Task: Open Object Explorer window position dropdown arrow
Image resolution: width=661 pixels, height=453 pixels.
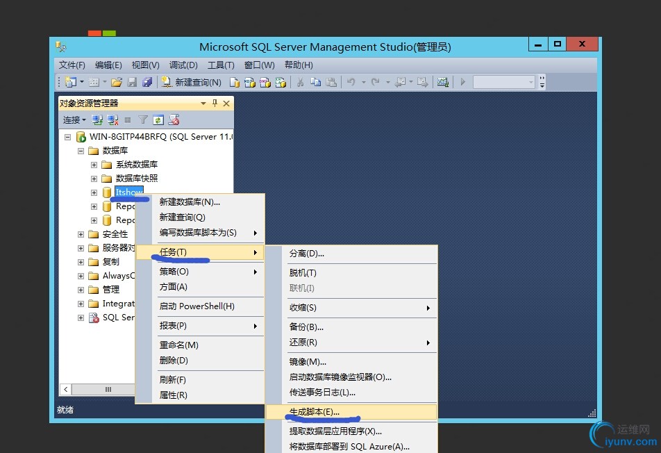Action: point(203,104)
